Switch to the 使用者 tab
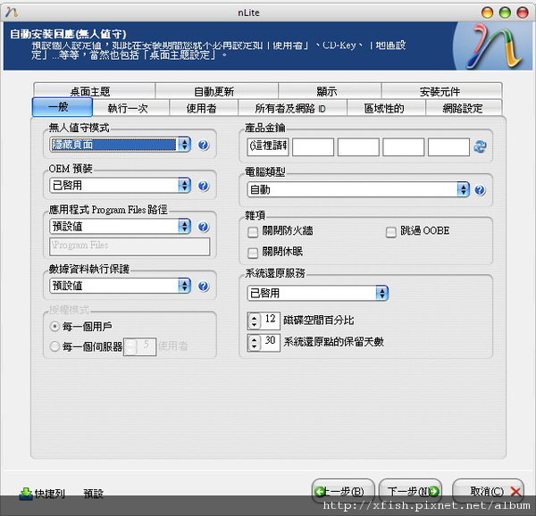Viewport: 536px width, 516px height. point(204,108)
